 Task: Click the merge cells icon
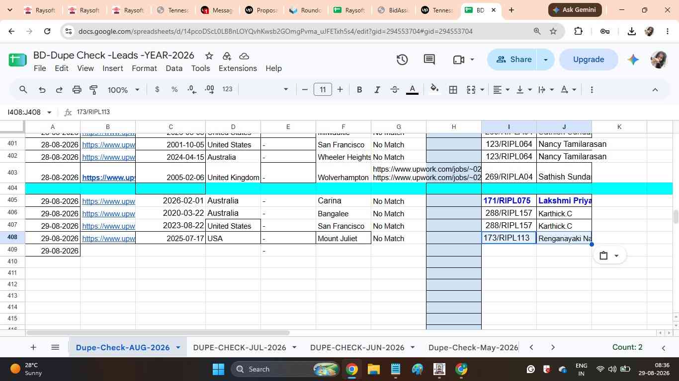coord(471,90)
